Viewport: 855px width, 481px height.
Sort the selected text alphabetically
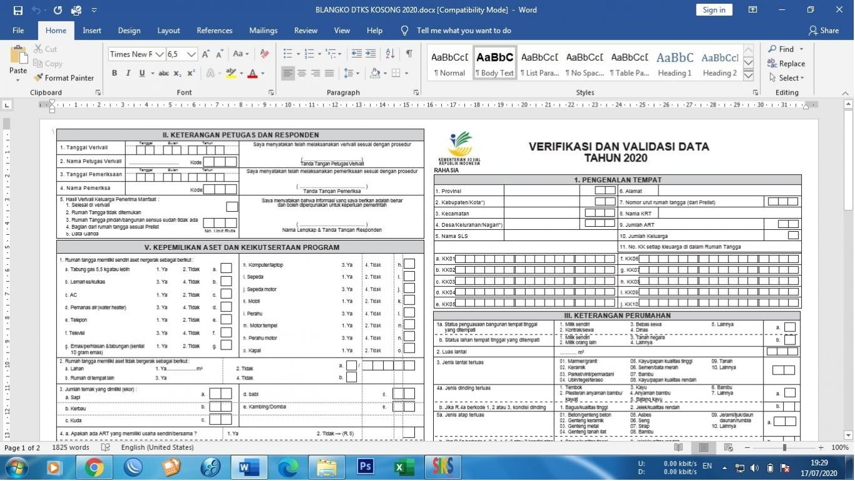click(x=389, y=54)
